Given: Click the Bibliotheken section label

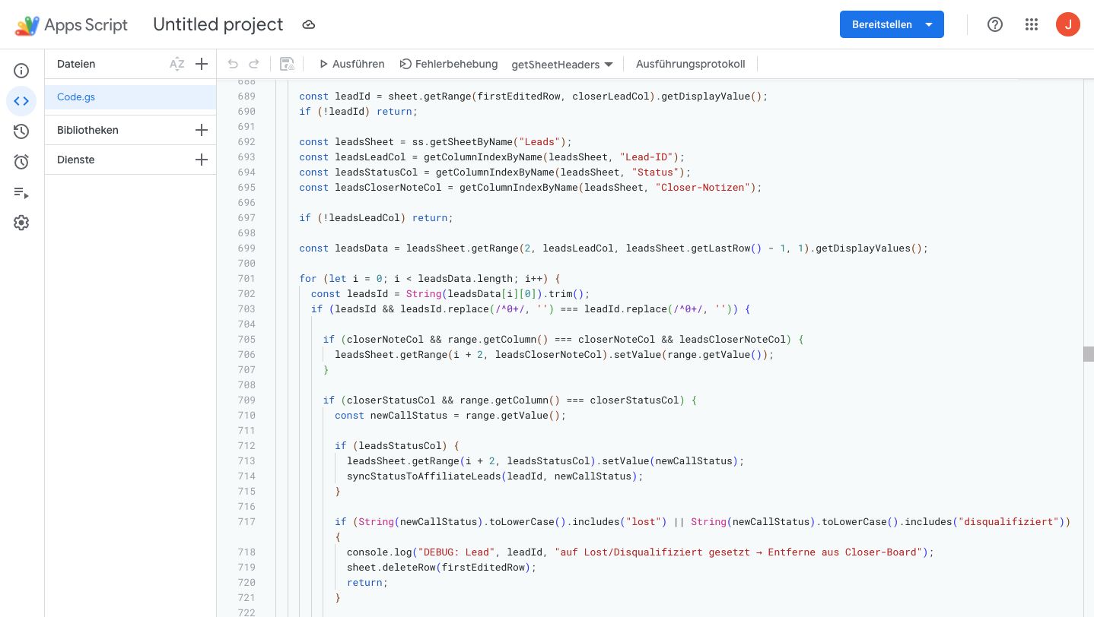Looking at the screenshot, I should 87,130.
